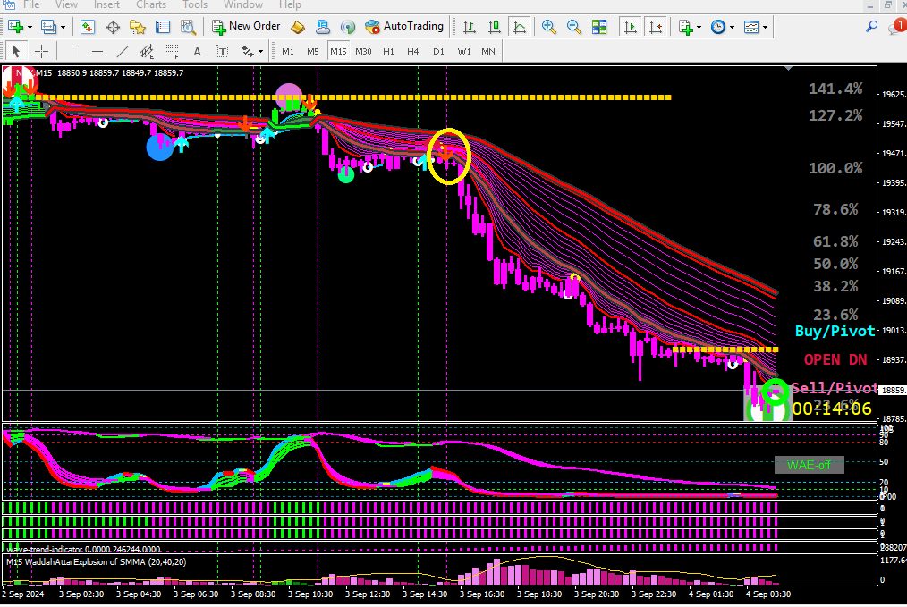Click the WaddahAttarExplosion indicator label
Viewport: 907px width, 607px height.
click(96, 562)
